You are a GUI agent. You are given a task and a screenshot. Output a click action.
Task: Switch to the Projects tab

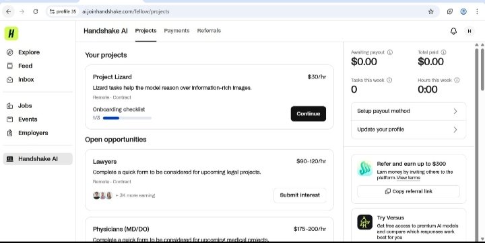pyautogui.click(x=145, y=31)
